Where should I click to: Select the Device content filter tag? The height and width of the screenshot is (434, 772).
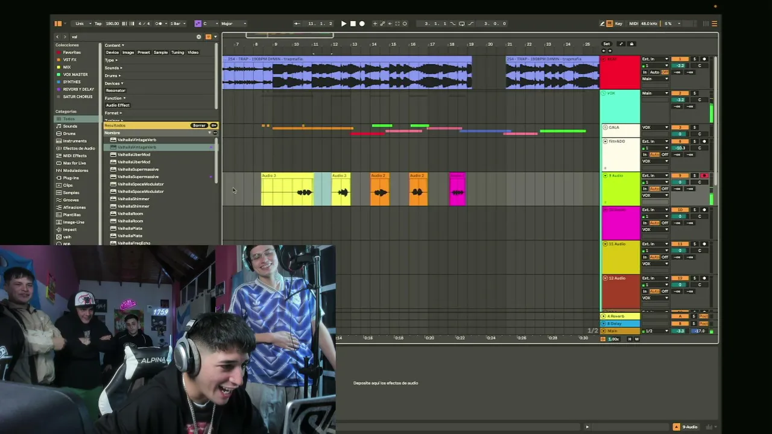click(112, 52)
